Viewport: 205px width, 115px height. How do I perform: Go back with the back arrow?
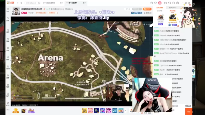tap(18, 3)
